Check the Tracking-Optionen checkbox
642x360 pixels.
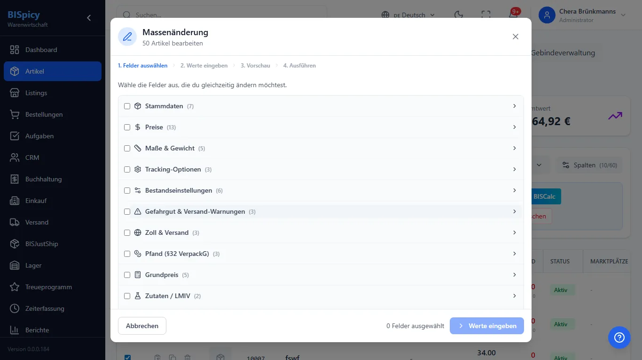pos(127,170)
